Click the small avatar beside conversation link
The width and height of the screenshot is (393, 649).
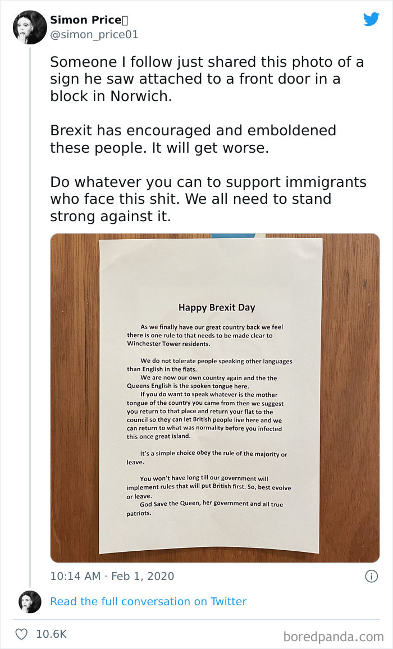pyautogui.click(x=29, y=601)
